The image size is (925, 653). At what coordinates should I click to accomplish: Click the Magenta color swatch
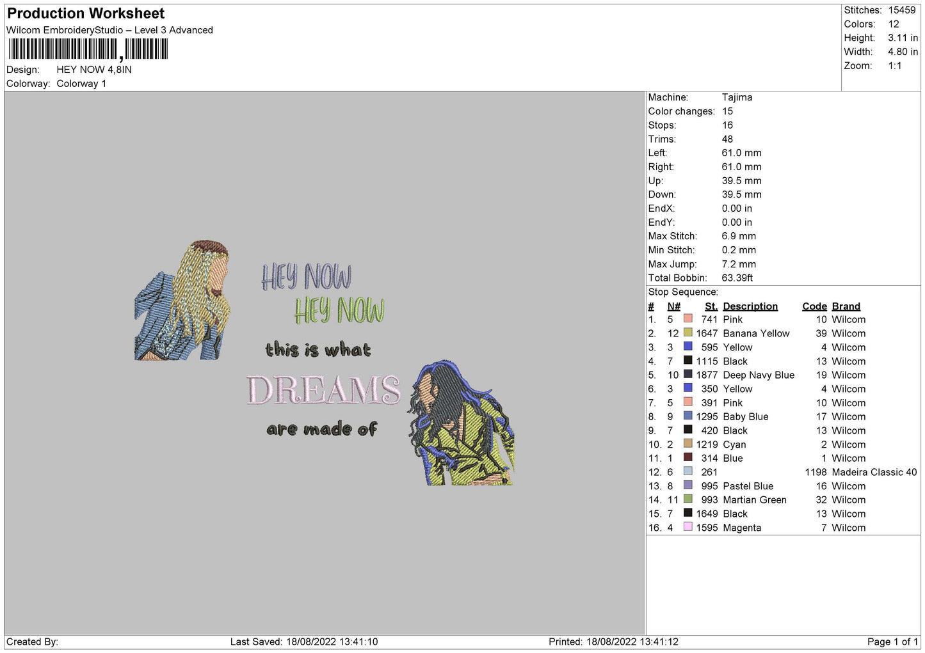tap(688, 527)
